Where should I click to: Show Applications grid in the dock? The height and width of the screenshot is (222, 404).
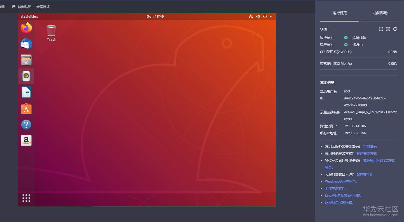tap(26, 198)
